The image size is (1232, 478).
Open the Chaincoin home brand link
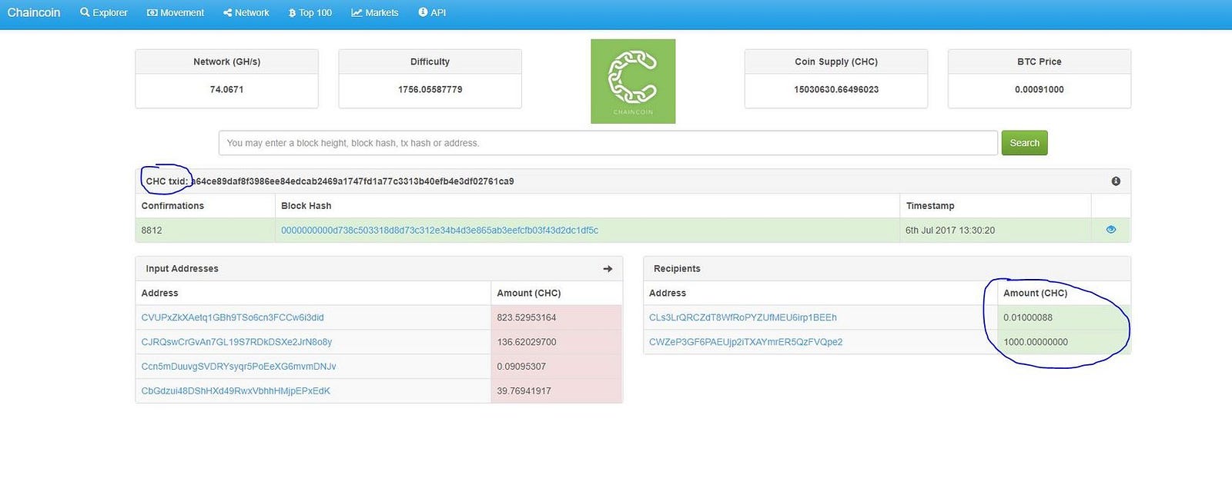[x=34, y=12]
